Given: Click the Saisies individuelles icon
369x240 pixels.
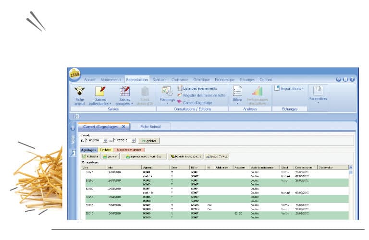Looking at the screenshot, I should [100, 91].
